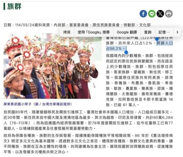Viewport: 183px width, 157px height.
Task: Click the paragraph starting 政府為保障各種族
Action: (x=88, y=144)
